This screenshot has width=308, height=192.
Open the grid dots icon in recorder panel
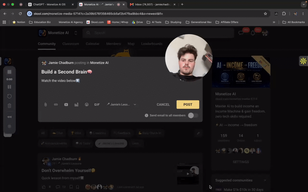tap(9, 126)
